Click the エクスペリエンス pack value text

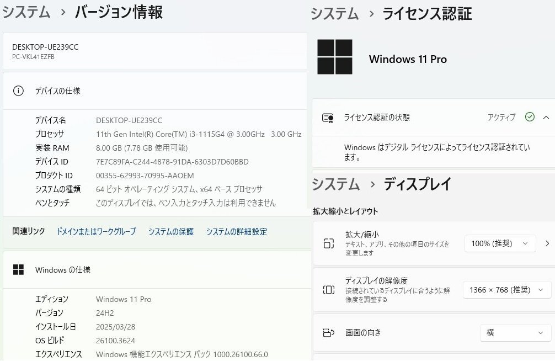182,354
